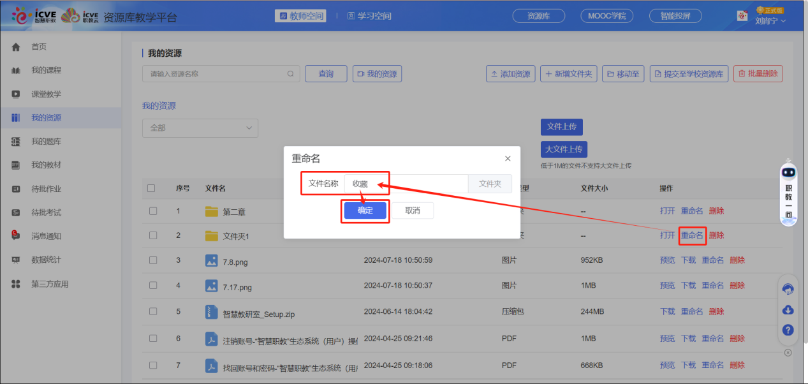This screenshot has width=808, height=384.
Task: Click the 第二章 folder icon
Action: 212,211
